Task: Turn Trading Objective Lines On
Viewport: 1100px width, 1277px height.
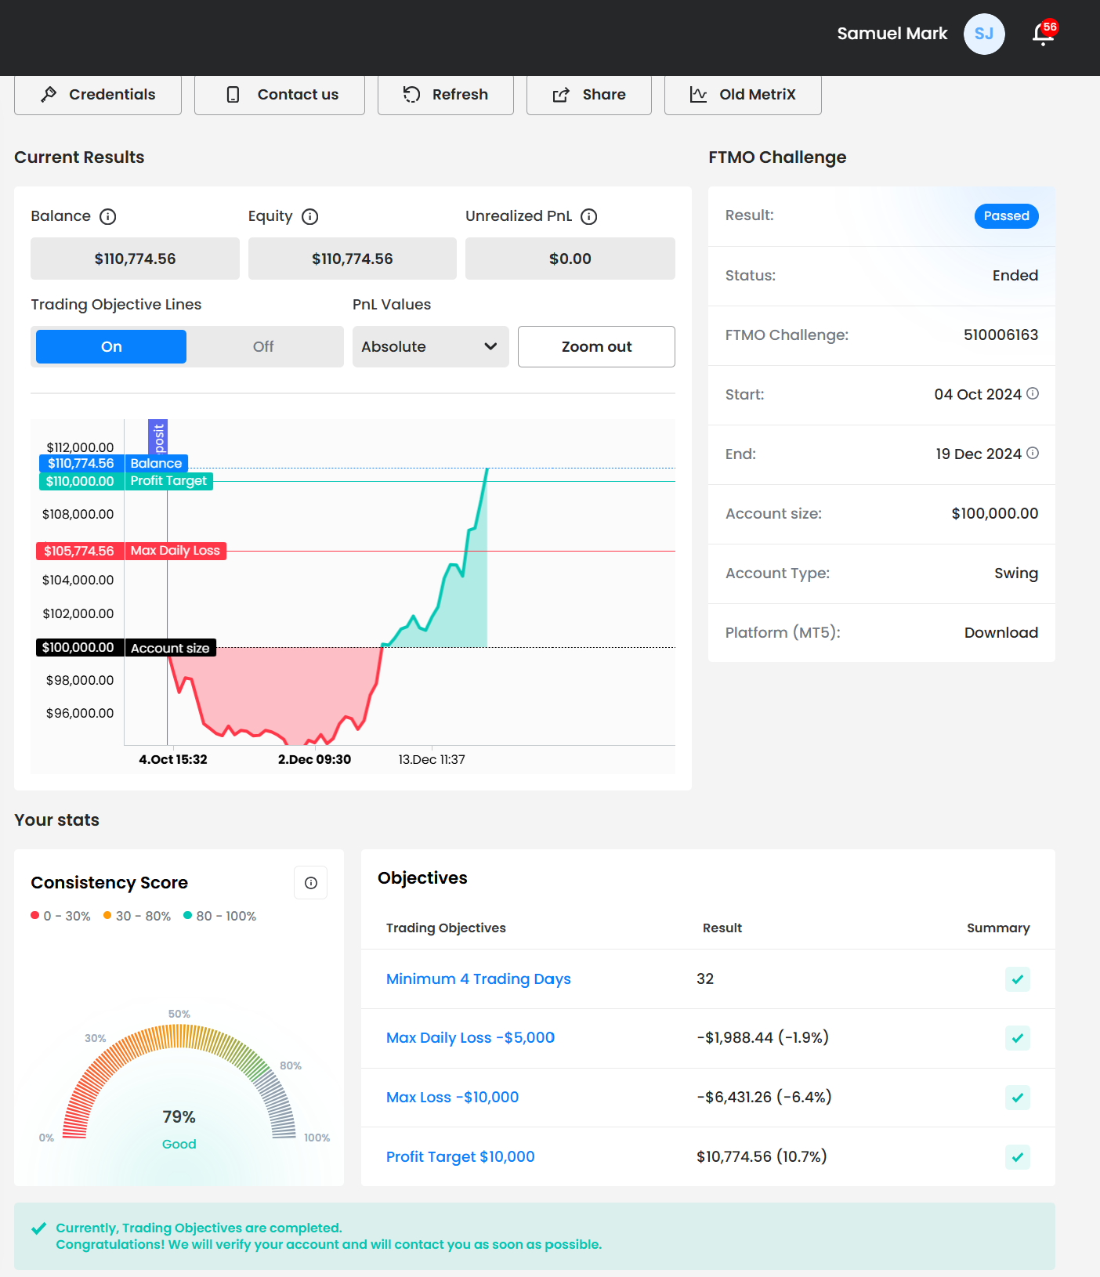Action: pyautogui.click(x=111, y=347)
